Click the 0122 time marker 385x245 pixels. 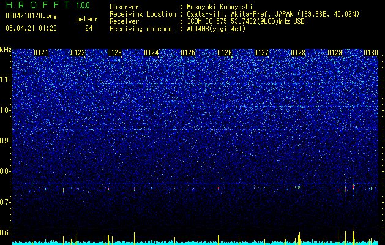click(x=78, y=53)
